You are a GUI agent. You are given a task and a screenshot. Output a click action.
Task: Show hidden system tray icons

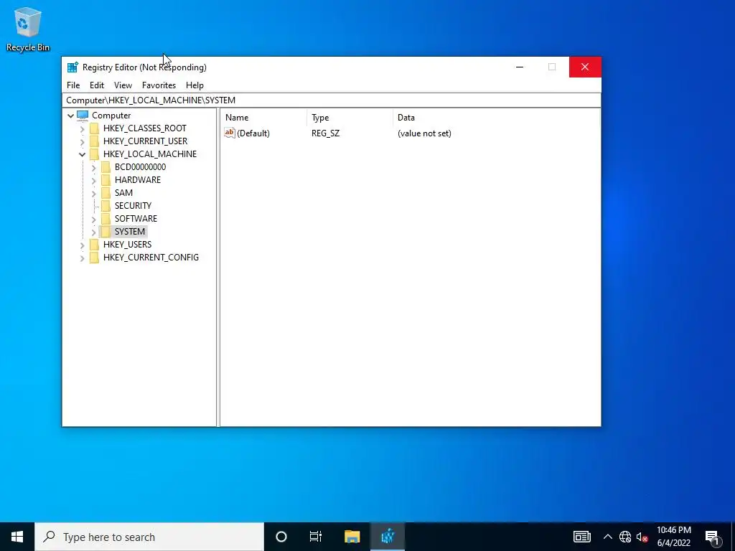tap(607, 537)
